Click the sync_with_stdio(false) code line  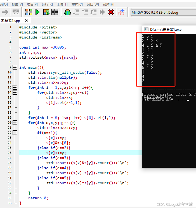coord(65,72)
